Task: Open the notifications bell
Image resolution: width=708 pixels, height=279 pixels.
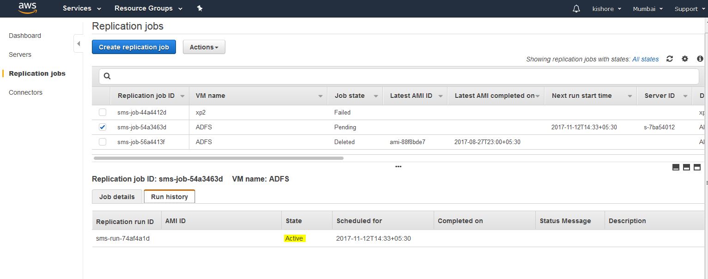Action: tap(576, 9)
